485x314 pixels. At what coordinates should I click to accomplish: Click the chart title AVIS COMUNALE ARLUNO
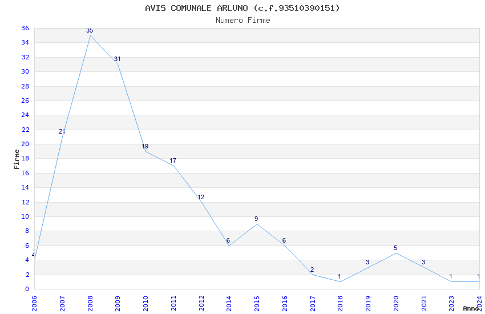pos(242,8)
